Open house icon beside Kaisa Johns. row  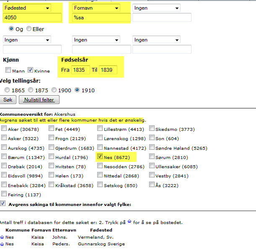(2, 237)
